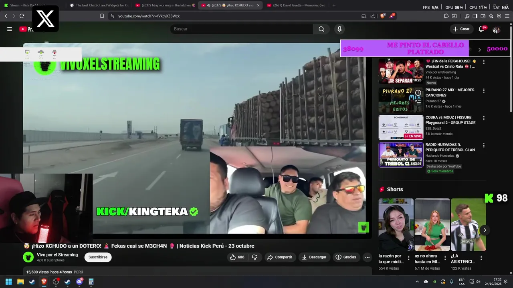Open options for 'ay no ahora hasta en MI' Short
This screenshot has width=513, height=288.
point(445,258)
